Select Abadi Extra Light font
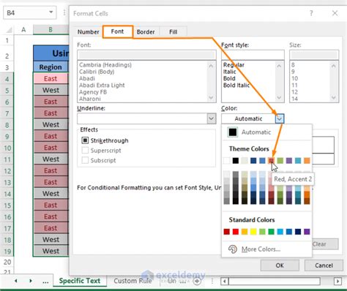Viewport: 347px width, 291px height. [x=102, y=85]
